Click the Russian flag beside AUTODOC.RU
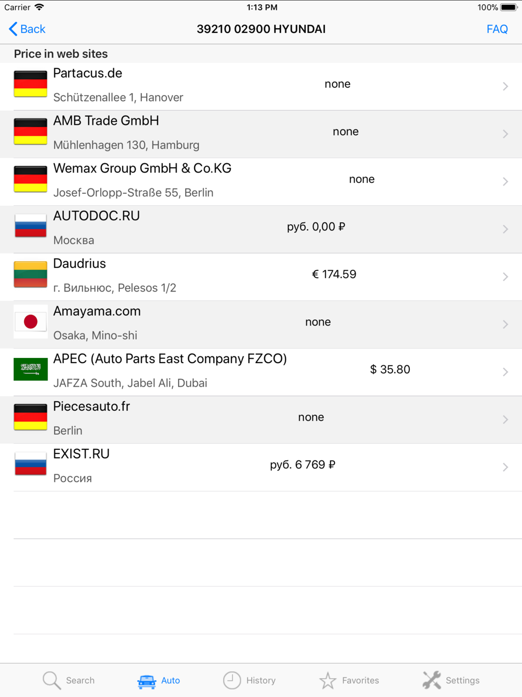This screenshot has height=697, width=522. click(30, 227)
